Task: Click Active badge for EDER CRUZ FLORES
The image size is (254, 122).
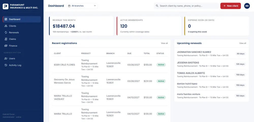Action: point(161,65)
